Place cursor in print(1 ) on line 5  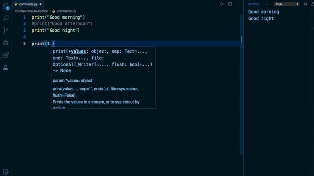(x=43, y=44)
